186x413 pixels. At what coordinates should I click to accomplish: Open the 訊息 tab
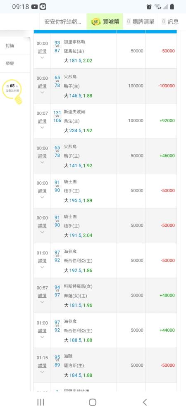[170, 21]
